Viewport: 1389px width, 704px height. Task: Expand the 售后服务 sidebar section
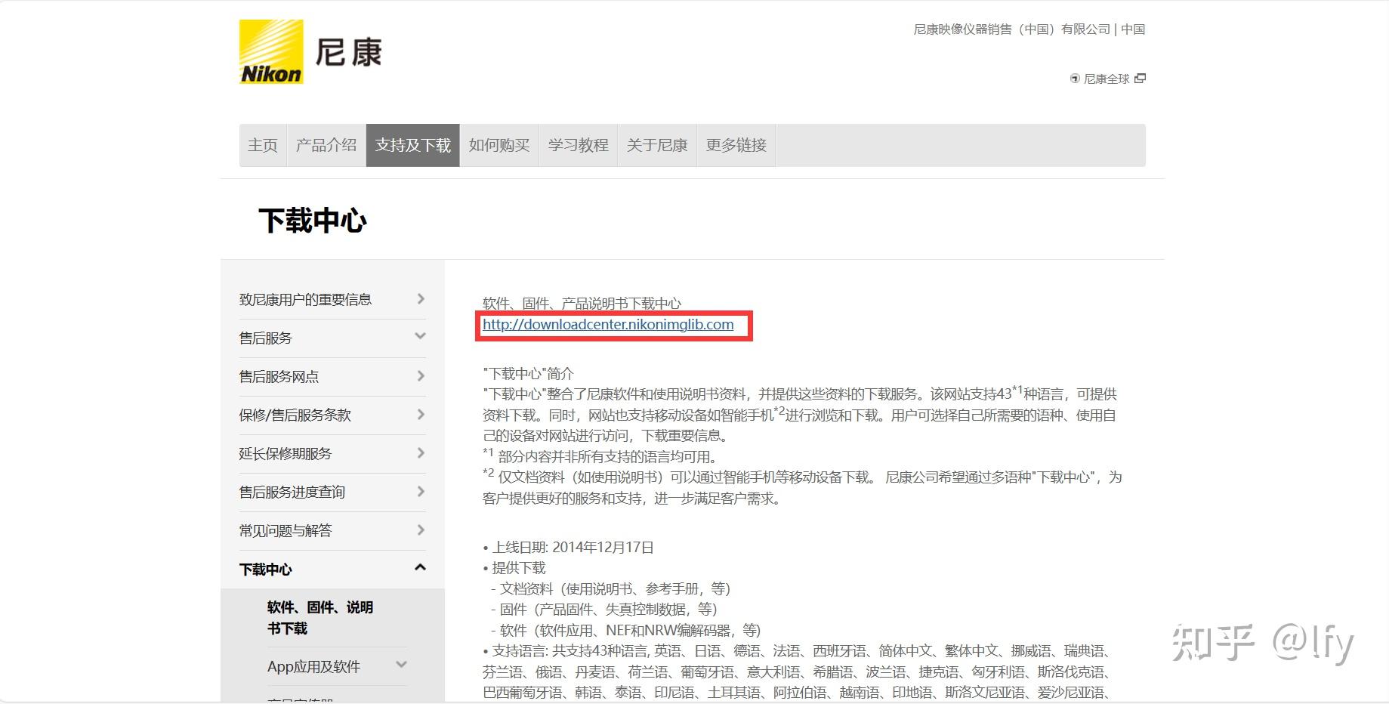point(420,338)
